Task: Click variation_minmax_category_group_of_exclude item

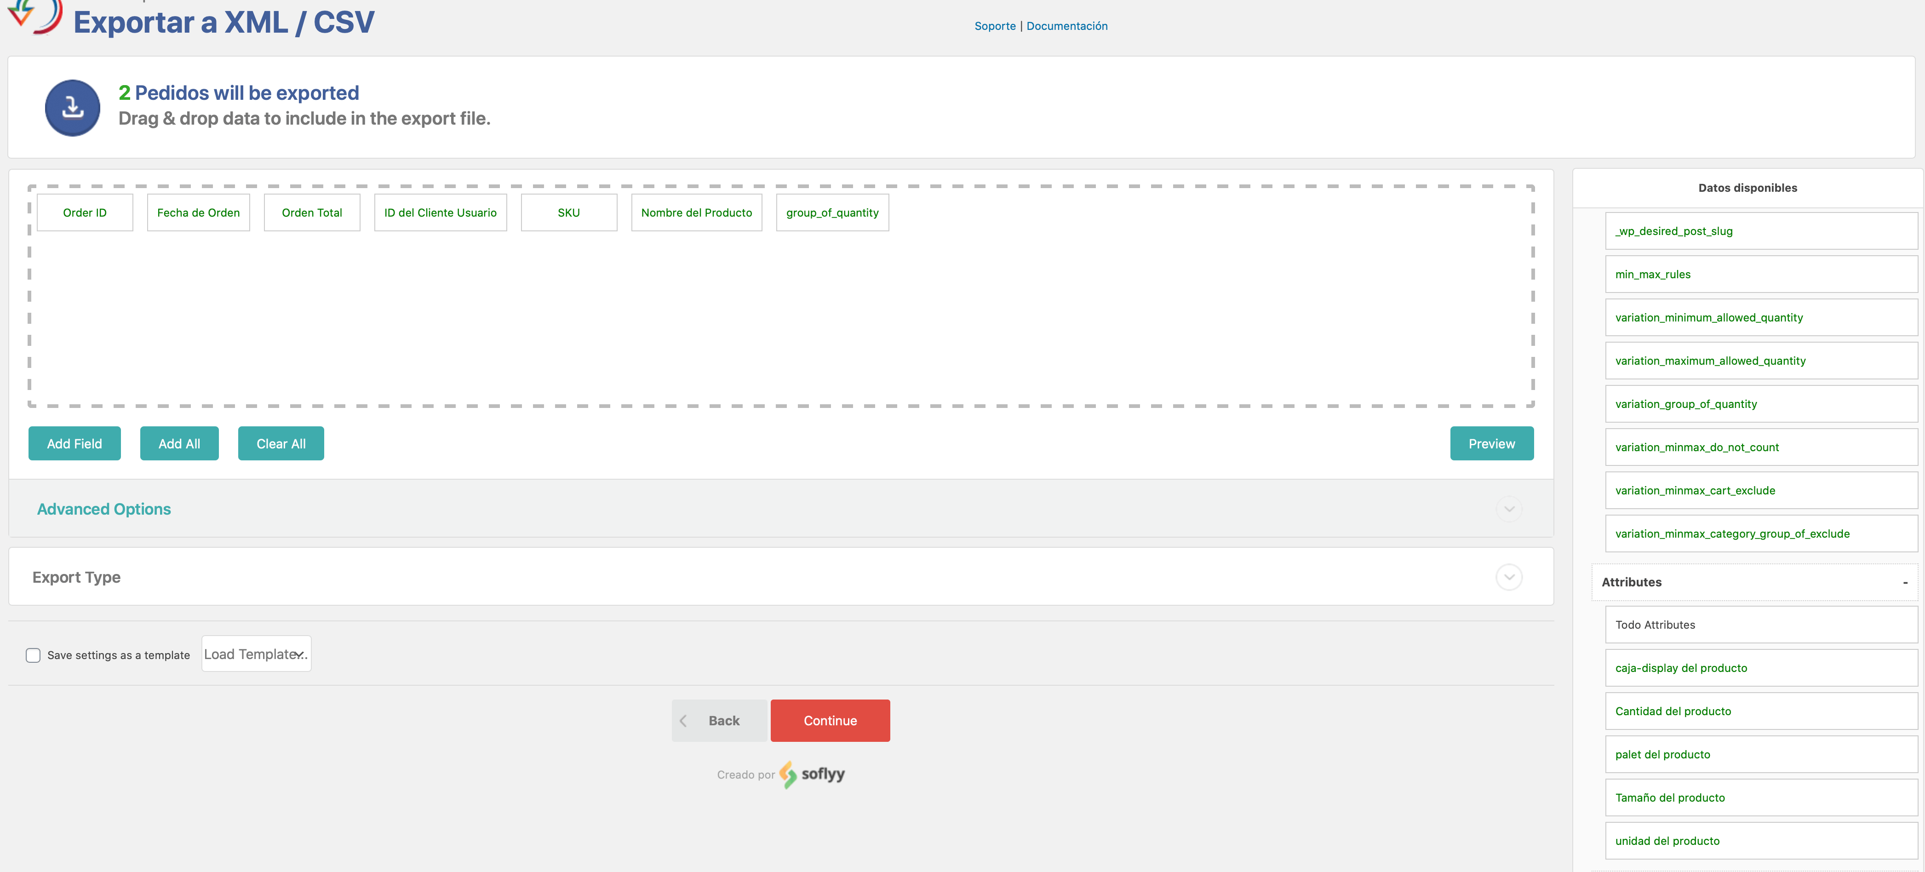Action: coord(1761,534)
